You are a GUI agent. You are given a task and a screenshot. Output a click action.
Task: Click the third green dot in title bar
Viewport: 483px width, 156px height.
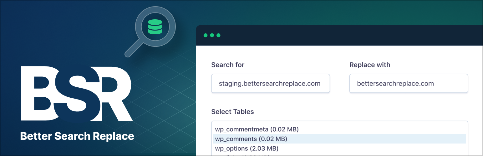coord(219,35)
